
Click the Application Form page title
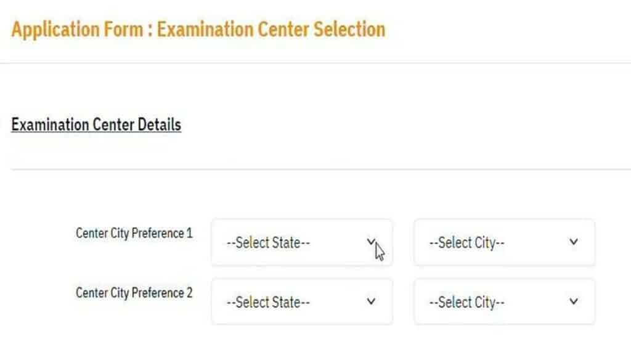coord(198,29)
